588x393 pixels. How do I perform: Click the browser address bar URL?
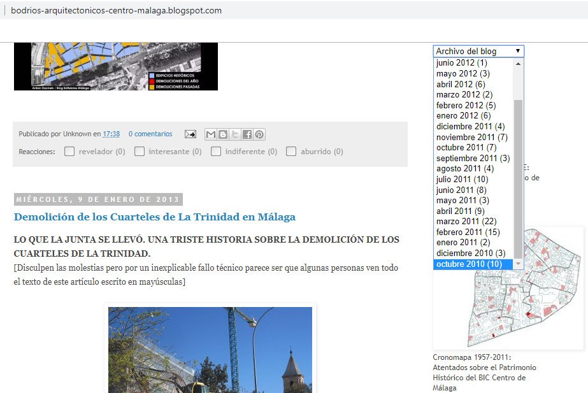tap(116, 10)
